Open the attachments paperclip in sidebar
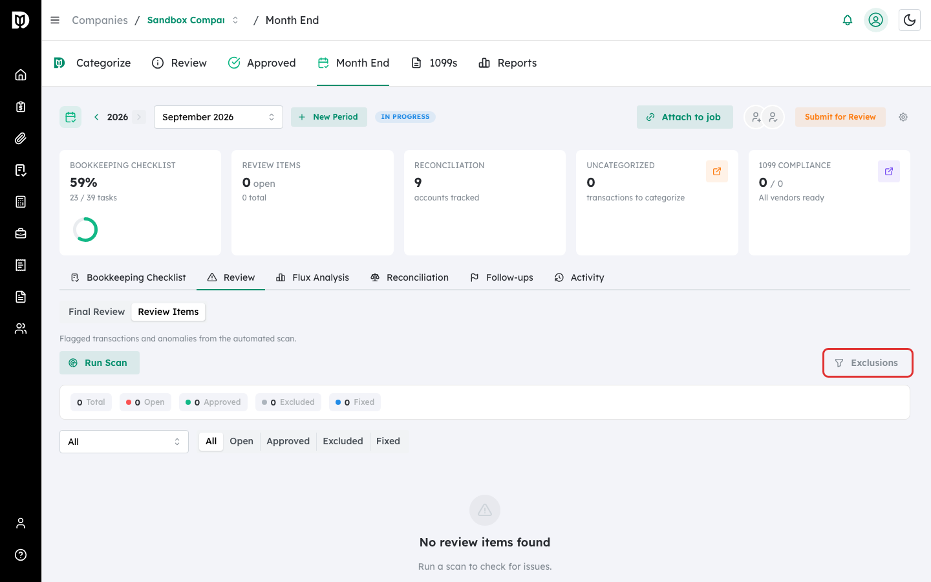Screen dimensions: 931x582 21,138
